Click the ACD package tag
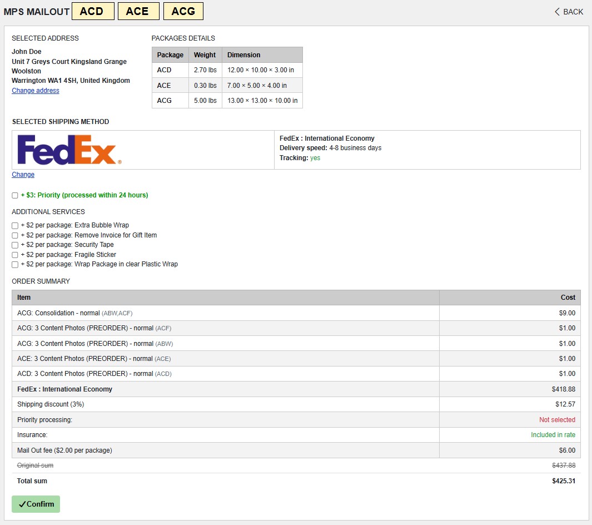 tap(93, 11)
